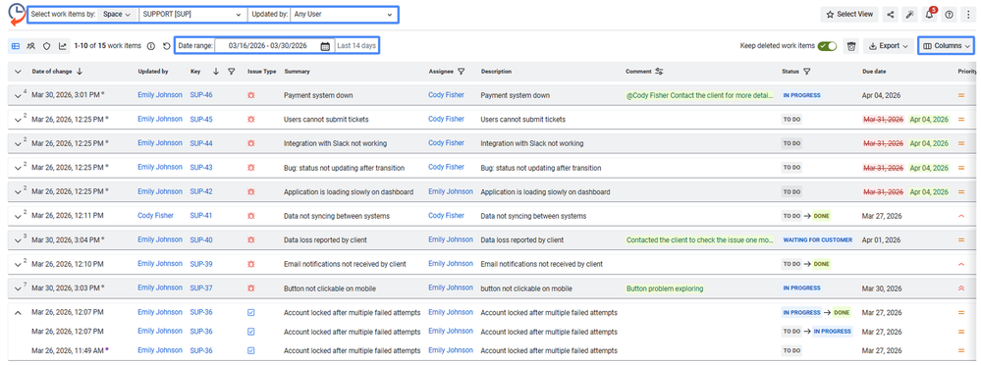Open the SUP-39 issue key link
The width and height of the screenshot is (981, 365).
[x=201, y=263]
